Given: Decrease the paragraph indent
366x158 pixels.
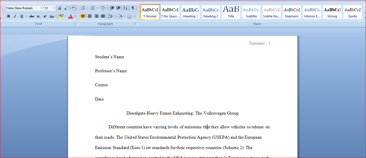Looking at the screenshot, I should 112,8.
